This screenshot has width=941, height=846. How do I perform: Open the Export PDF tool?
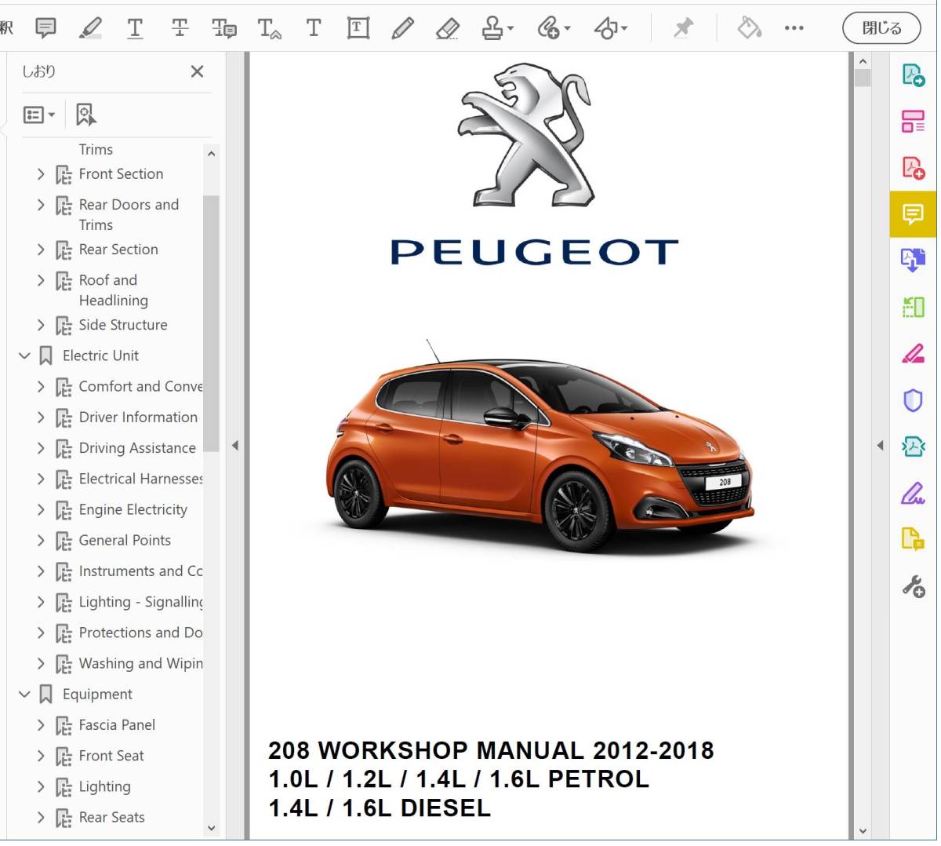(x=913, y=75)
